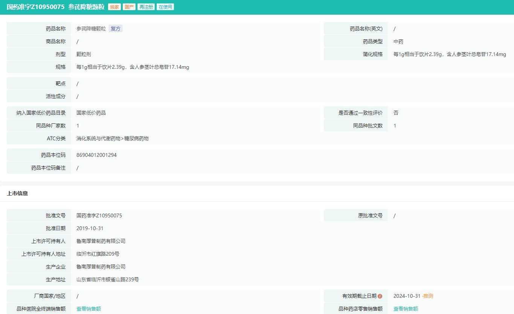This screenshot has height=314, width=514.
Task: Click the info icon beside 有效期截止日期
Action: point(380,296)
